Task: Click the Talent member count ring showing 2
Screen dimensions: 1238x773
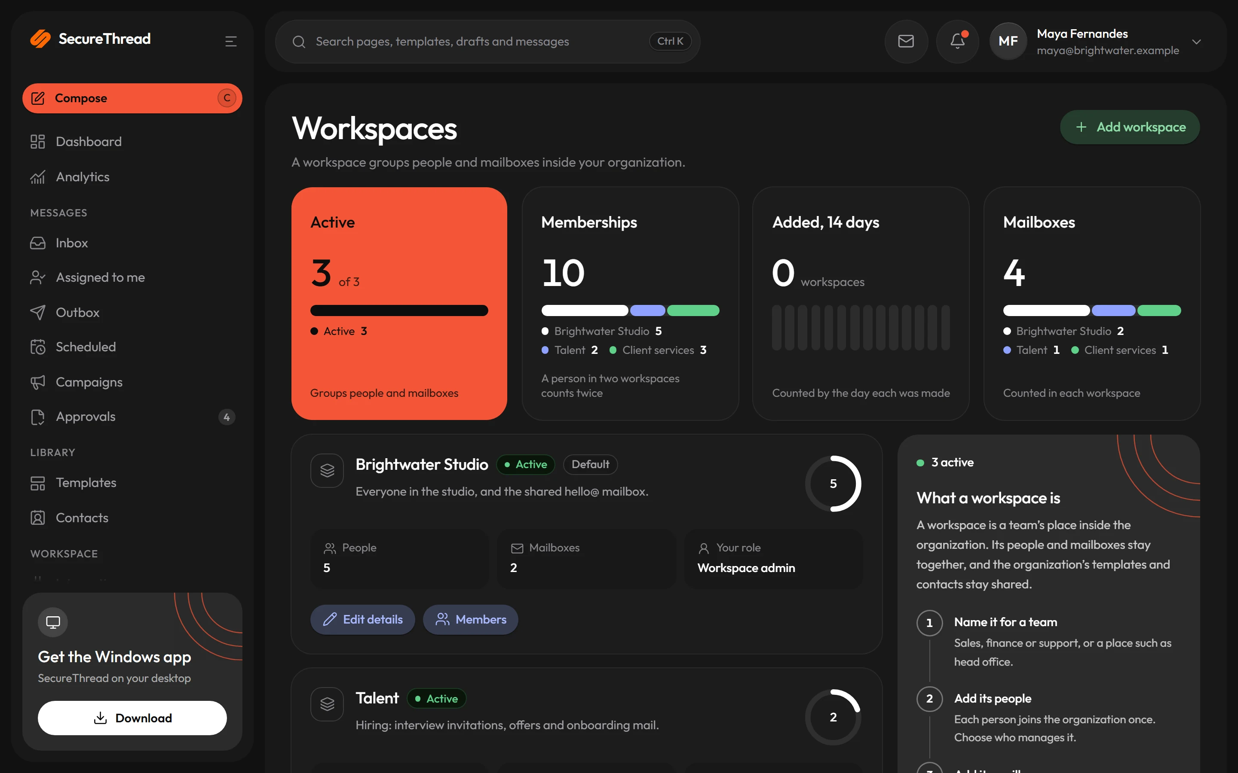Action: (833, 717)
